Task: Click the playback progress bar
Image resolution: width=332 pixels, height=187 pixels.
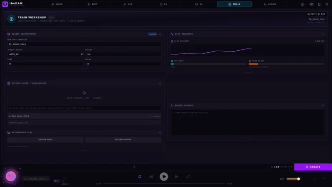Action: 164,184
